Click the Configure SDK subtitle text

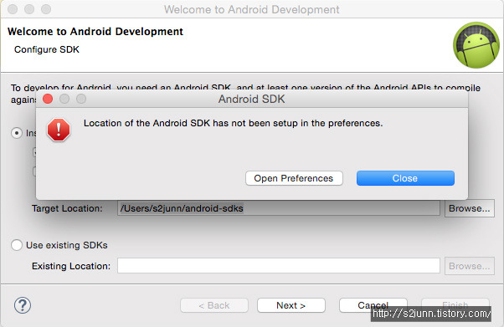click(47, 49)
